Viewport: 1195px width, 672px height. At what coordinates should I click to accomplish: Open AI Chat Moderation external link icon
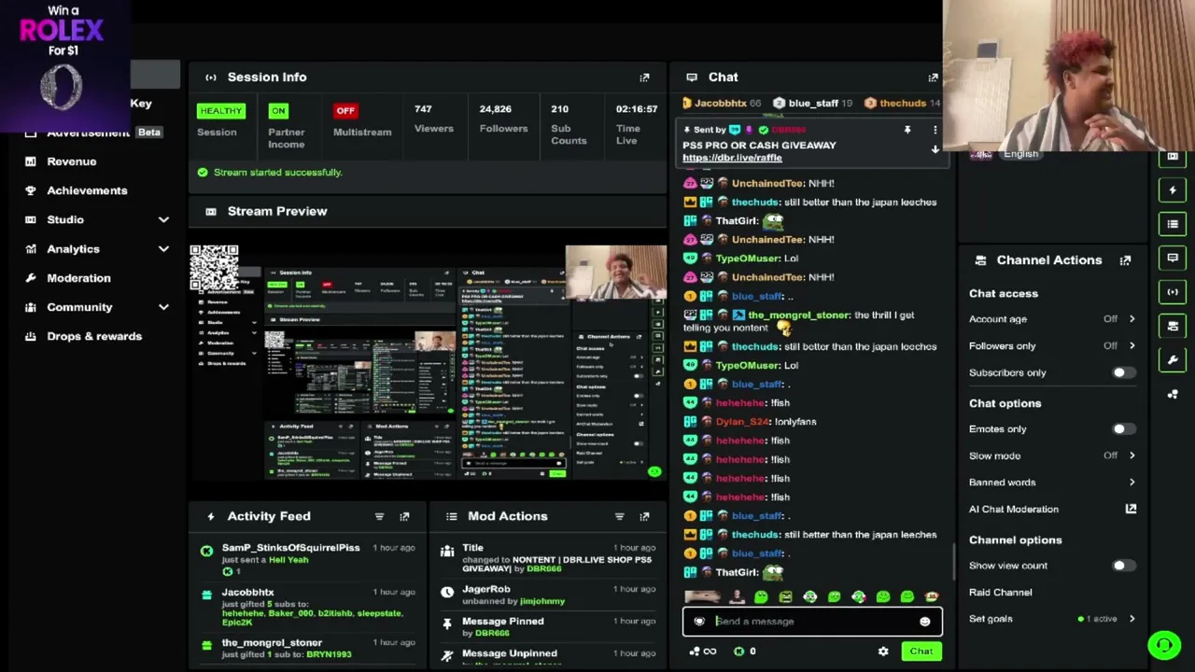[1131, 509]
